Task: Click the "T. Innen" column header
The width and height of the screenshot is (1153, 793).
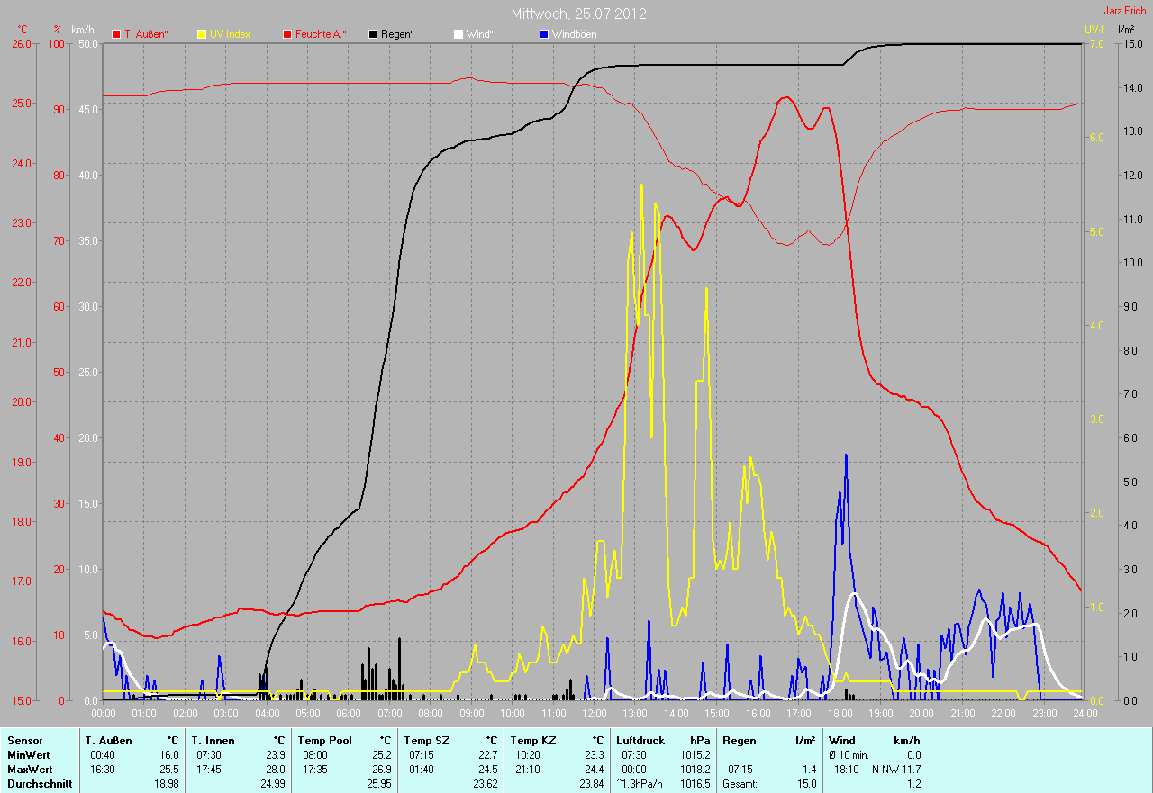Action: pyautogui.click(x=213, y=741)
